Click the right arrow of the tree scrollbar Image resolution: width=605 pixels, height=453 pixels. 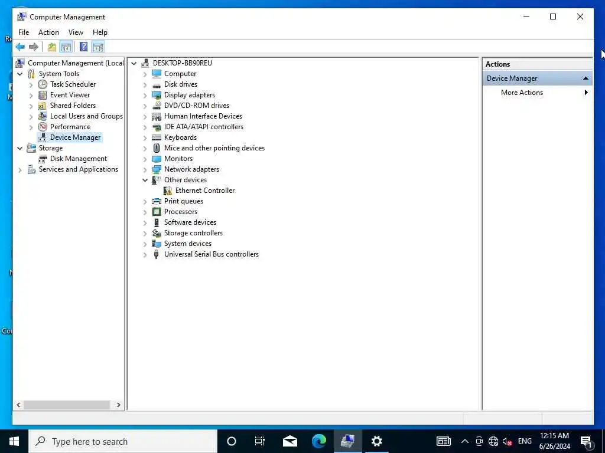click(118, 405)
